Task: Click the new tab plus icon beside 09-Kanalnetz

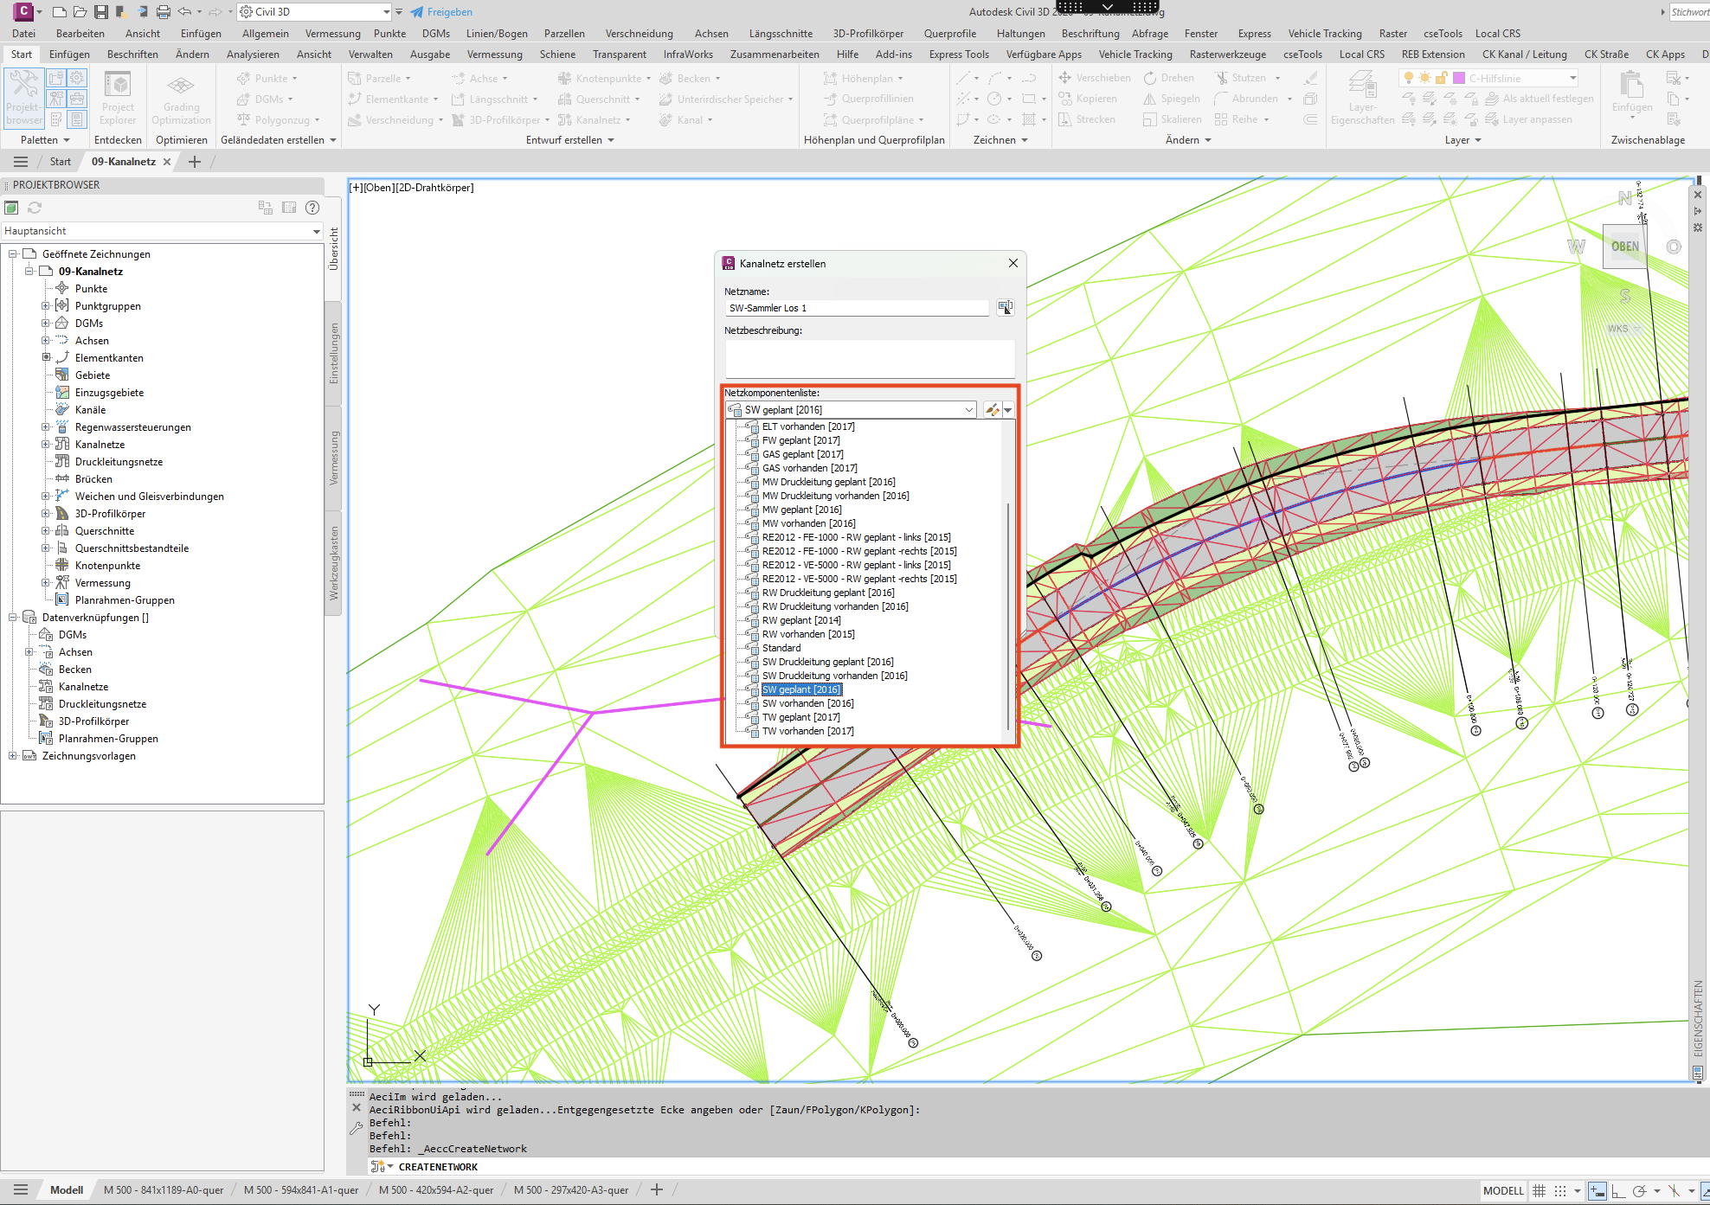Action: pyautogui.click(x=195, y=162)
